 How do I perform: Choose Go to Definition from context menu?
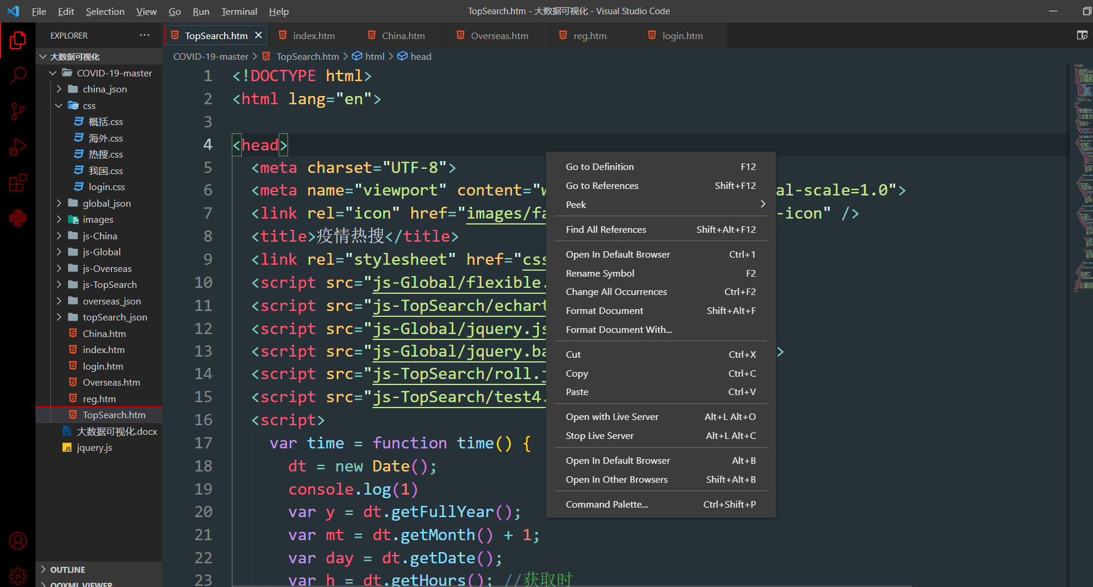pyautogui.click(x=661, y=167)
